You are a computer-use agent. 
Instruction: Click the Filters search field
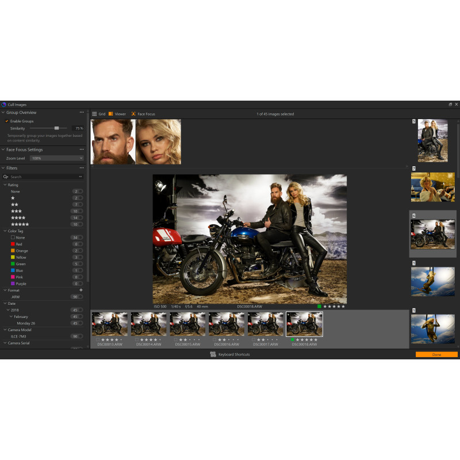(43, 177)
